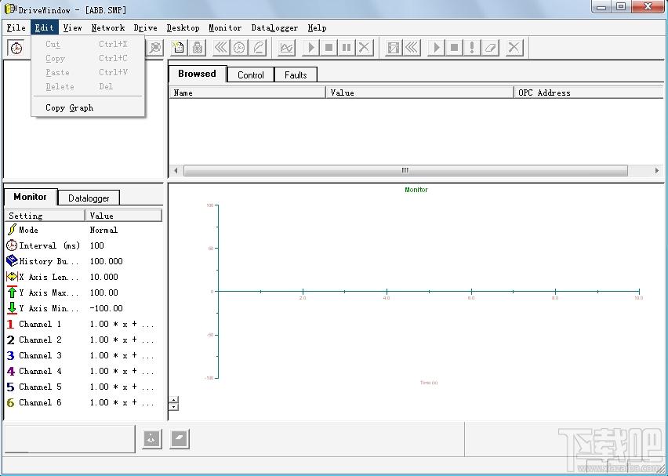The height and width of the screenshot is (476, 668).
Task: Select the olive Channel 6 row
Action: click(83, 403)
